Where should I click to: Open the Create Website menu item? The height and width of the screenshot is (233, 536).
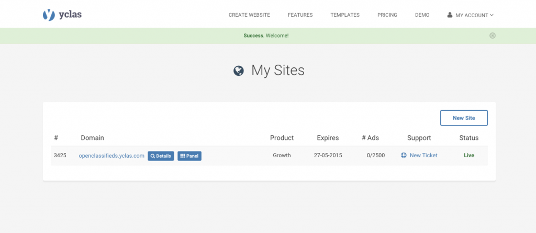tap(249, 15)
